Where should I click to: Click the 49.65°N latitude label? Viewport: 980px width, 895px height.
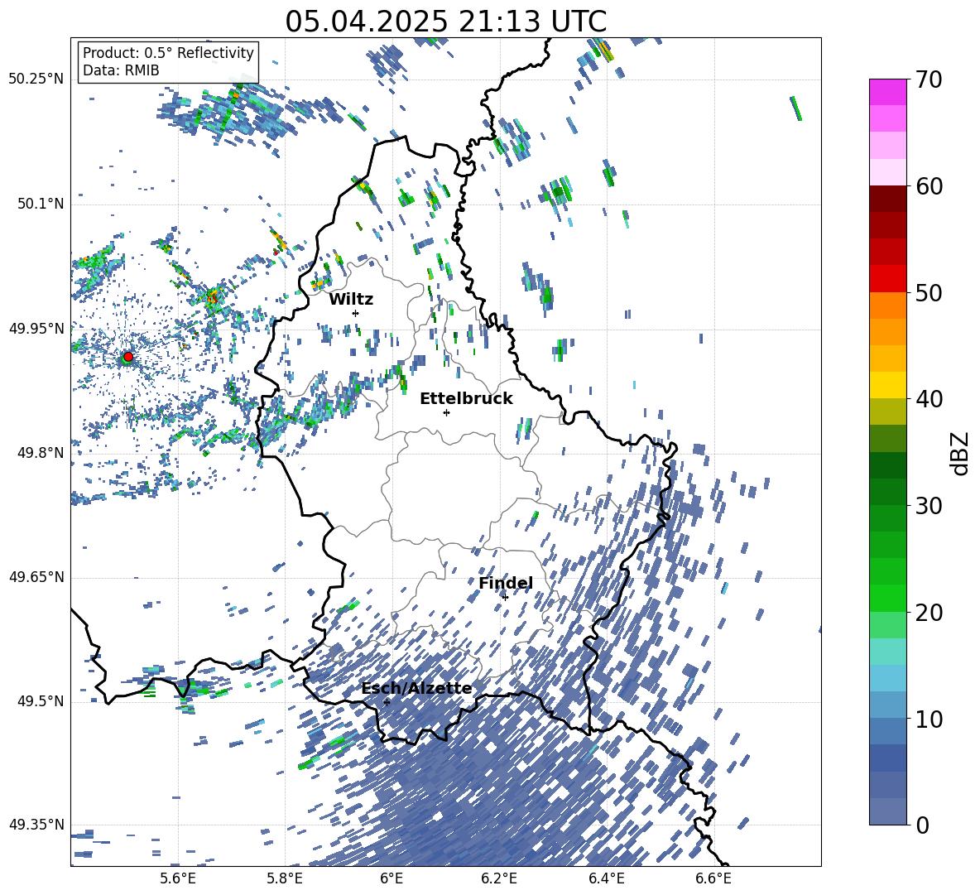point(36,577)
